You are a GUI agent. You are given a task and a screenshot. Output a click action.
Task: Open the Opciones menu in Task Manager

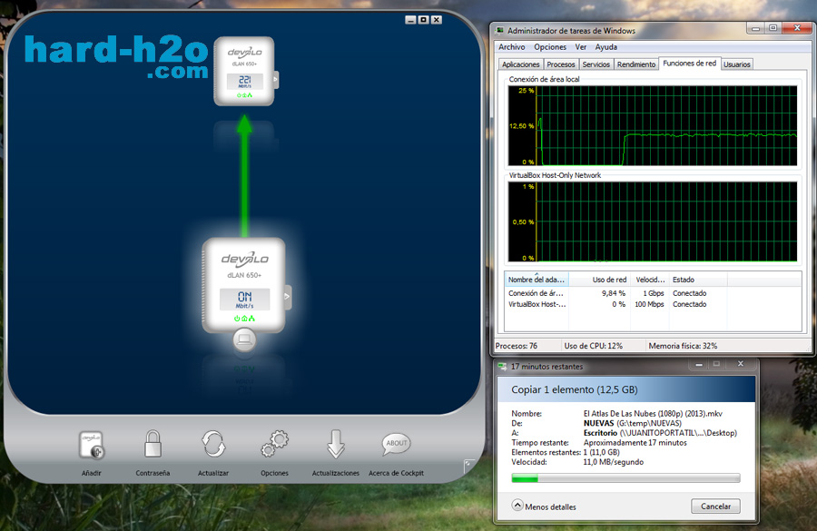pyautogui.click(x=550, y=47)
